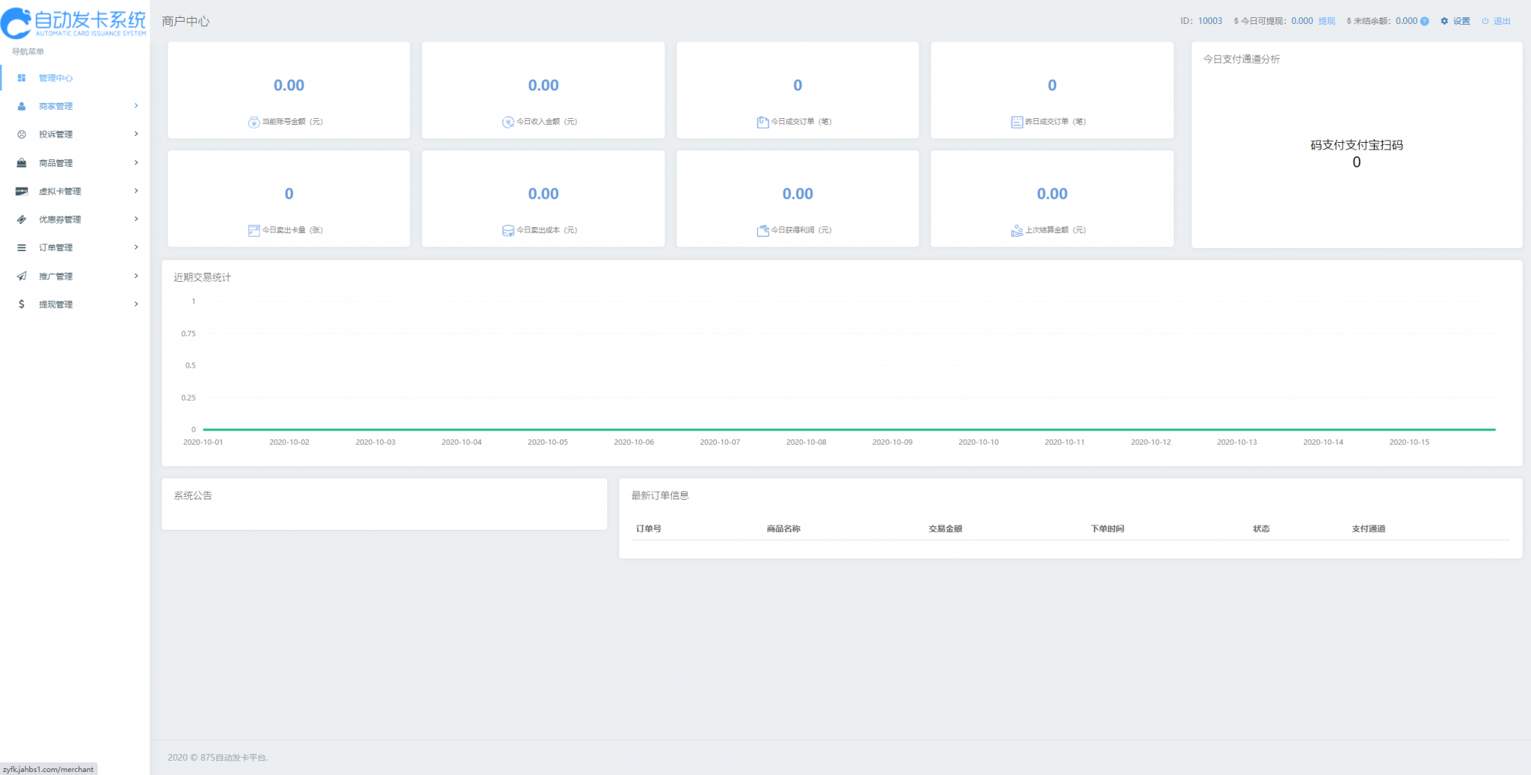Select 管理中心 in the navigation menu

tap(56, 78)
